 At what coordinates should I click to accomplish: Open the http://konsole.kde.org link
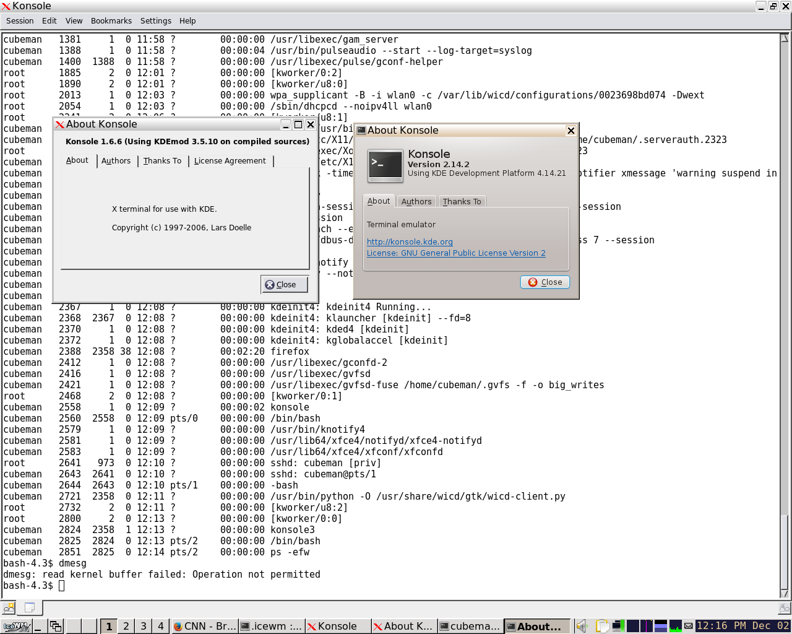tap(410, 242)
